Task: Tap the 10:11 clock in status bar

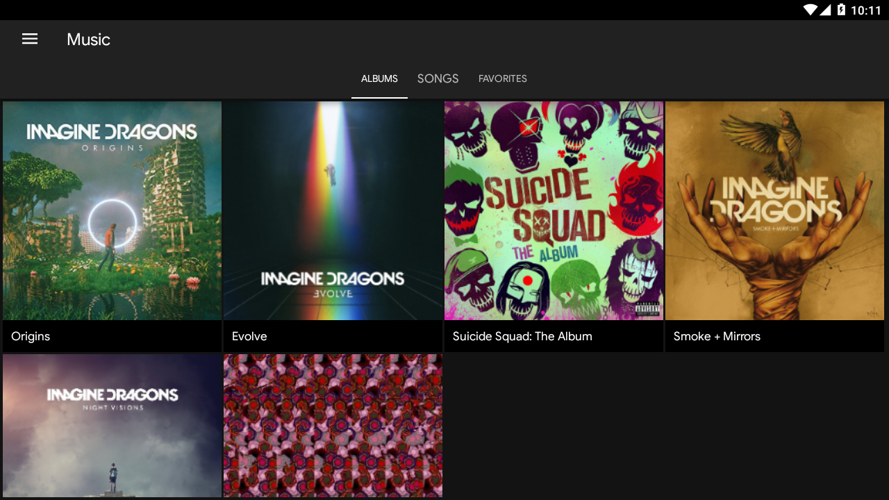Action: [865, 10]
